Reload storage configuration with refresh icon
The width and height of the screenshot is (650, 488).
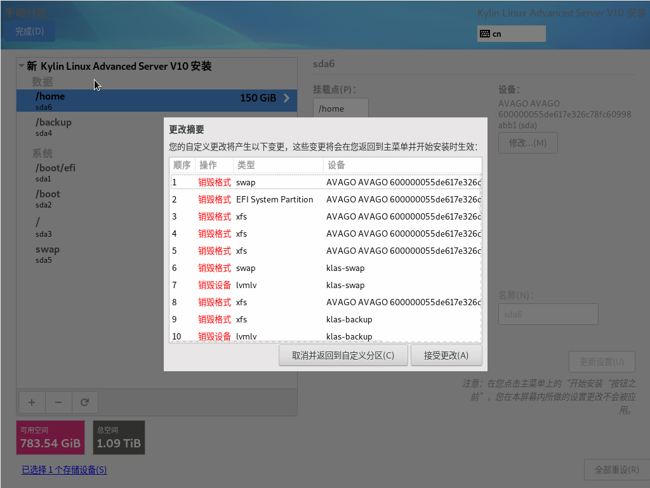[x=85, y=402]
